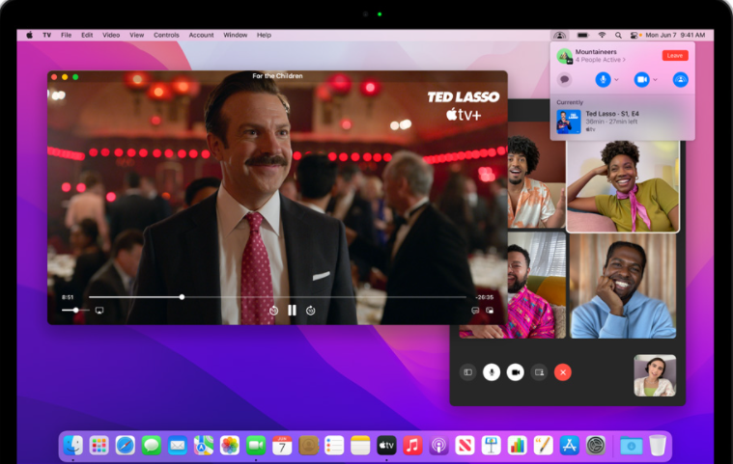Image resolution: width=733 pixels, height=464 pixels.
Task: Open Notes from the Dock
Action: (360, 446)
